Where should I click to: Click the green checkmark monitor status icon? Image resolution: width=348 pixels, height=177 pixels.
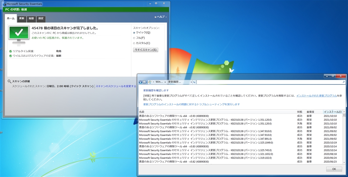point(19,35)
